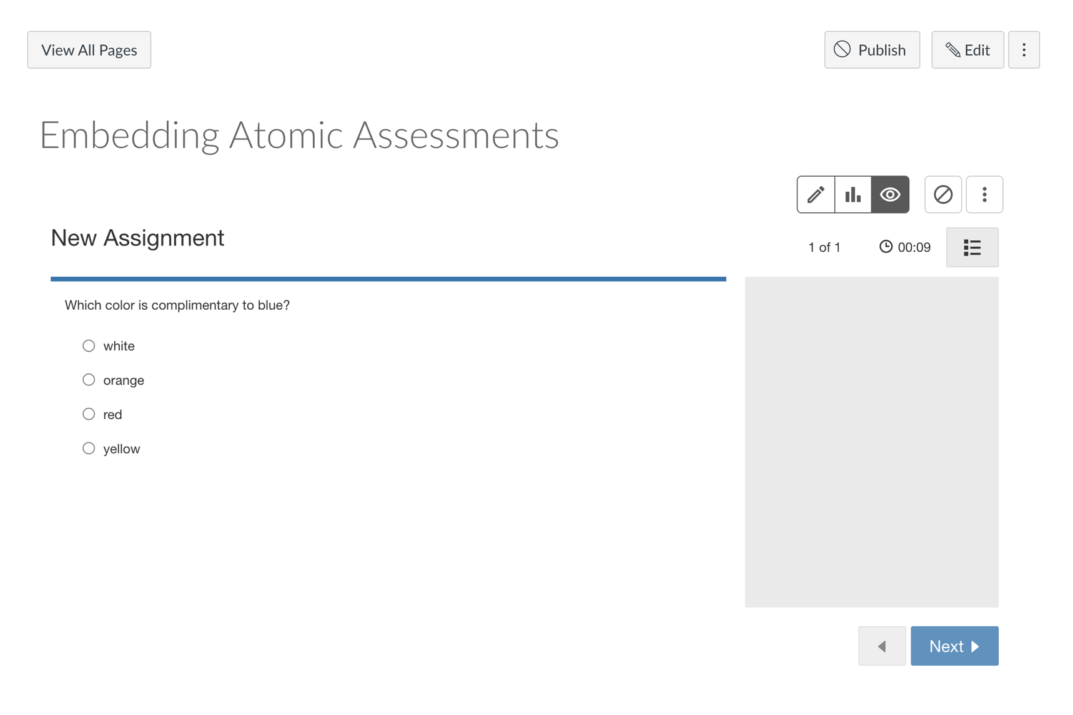This screenshot has height=715, width=1073.
Task: Pick the "red" answer option
Action: [x=89, y=413]
